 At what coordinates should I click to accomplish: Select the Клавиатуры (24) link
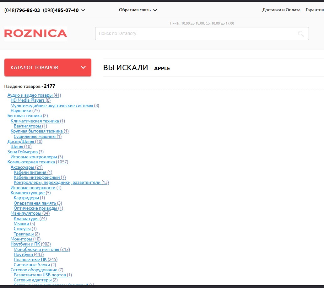click(x=30, y=218)
